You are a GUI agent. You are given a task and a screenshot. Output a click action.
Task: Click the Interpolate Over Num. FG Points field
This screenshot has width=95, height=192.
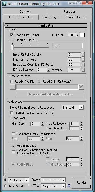click(74, 64)
